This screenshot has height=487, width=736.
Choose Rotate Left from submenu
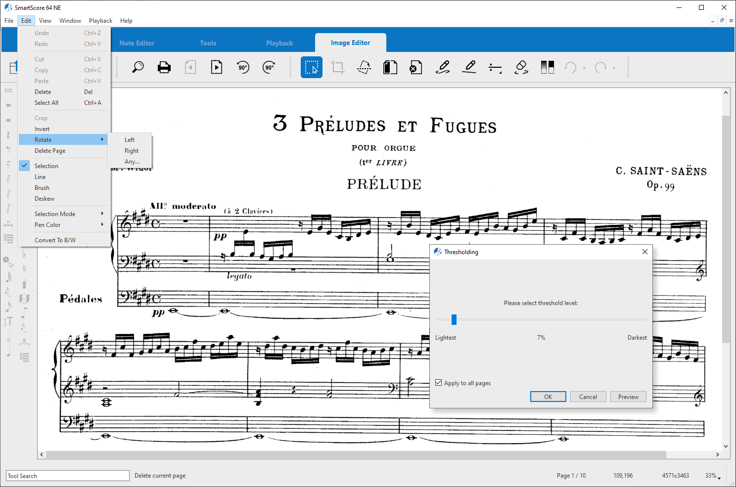point(130,140)
